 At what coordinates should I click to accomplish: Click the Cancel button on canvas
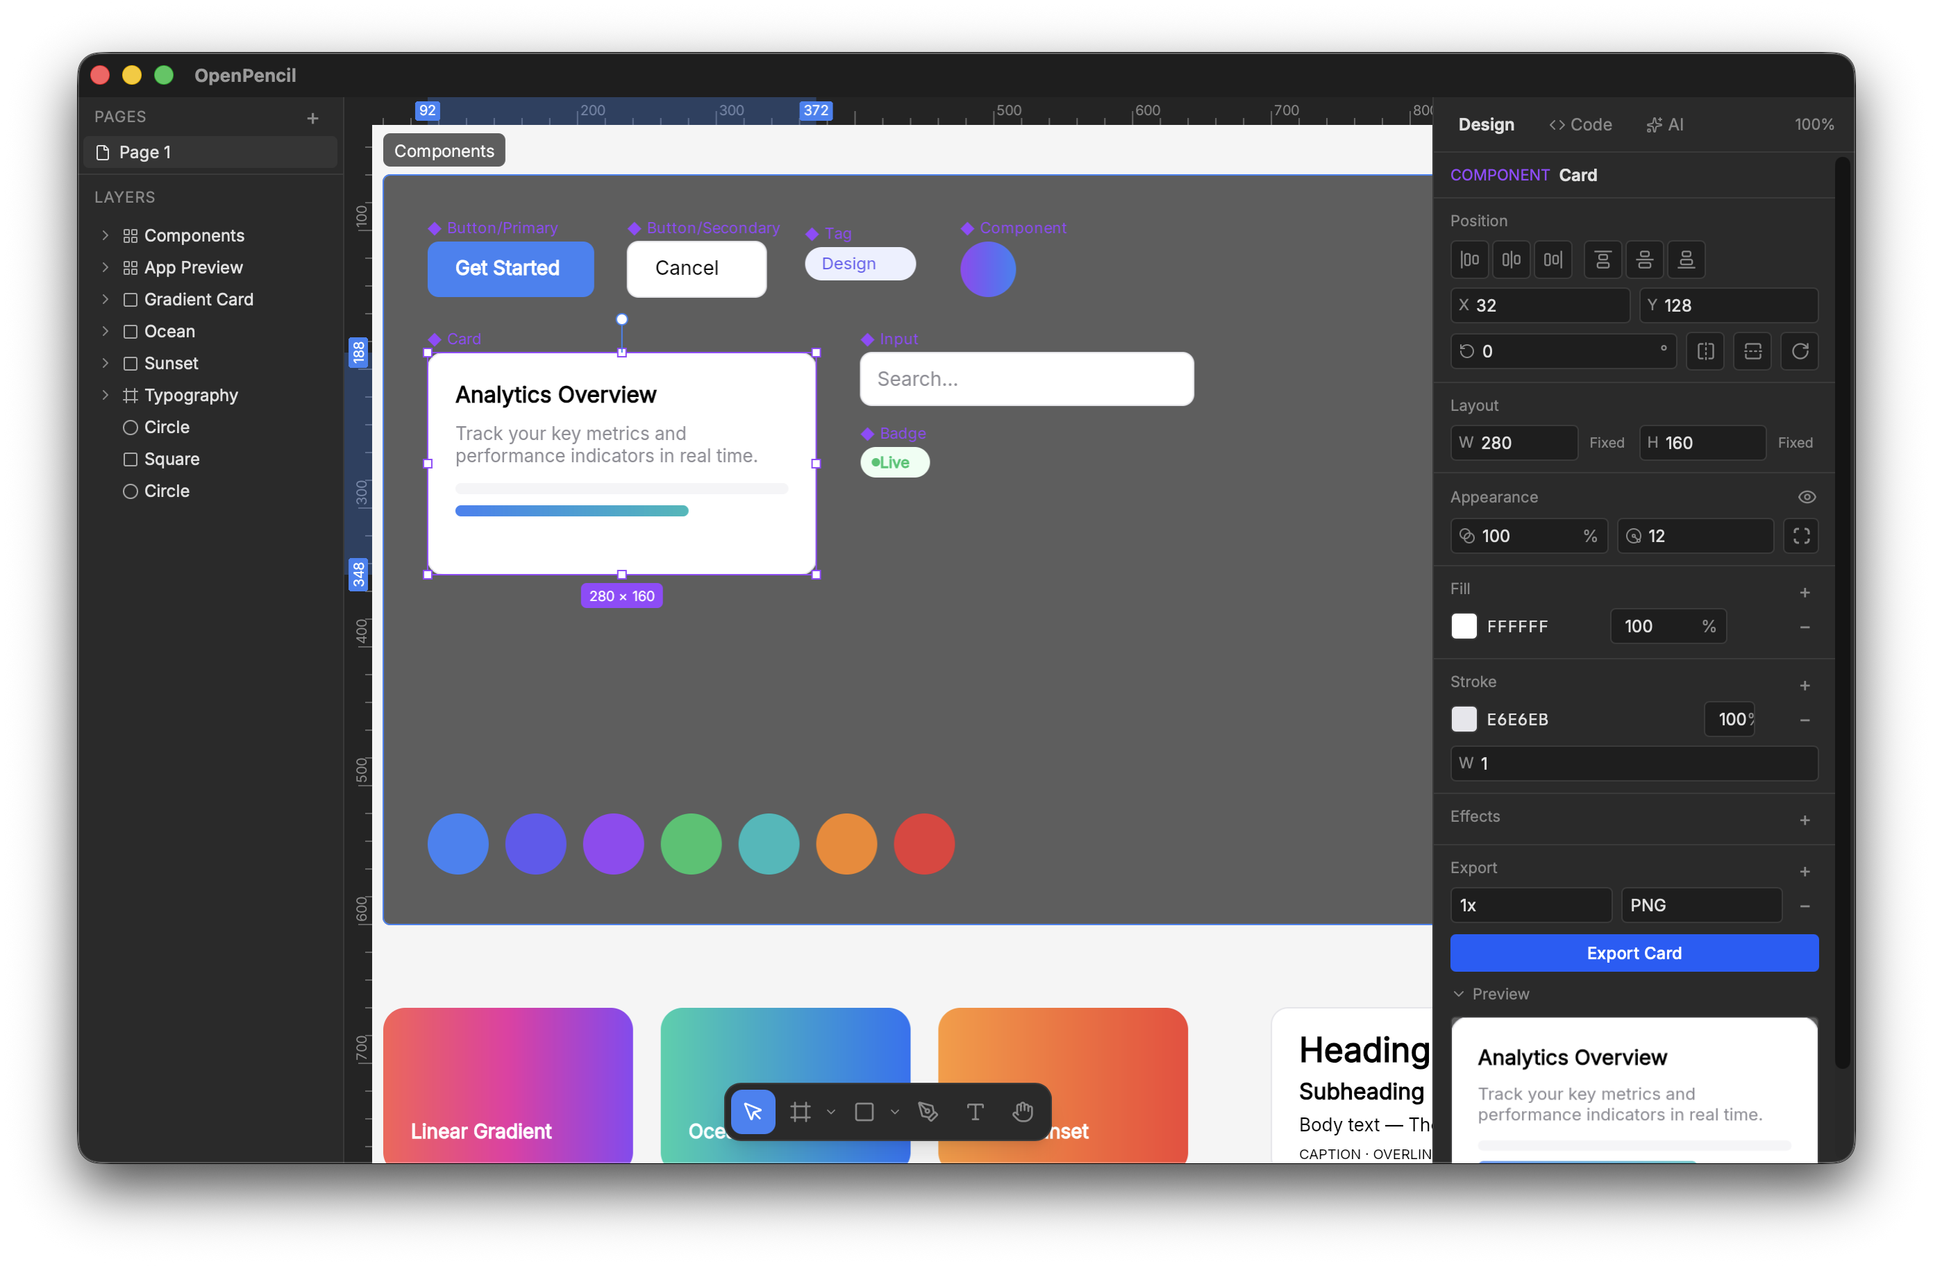tap(696, 269)
